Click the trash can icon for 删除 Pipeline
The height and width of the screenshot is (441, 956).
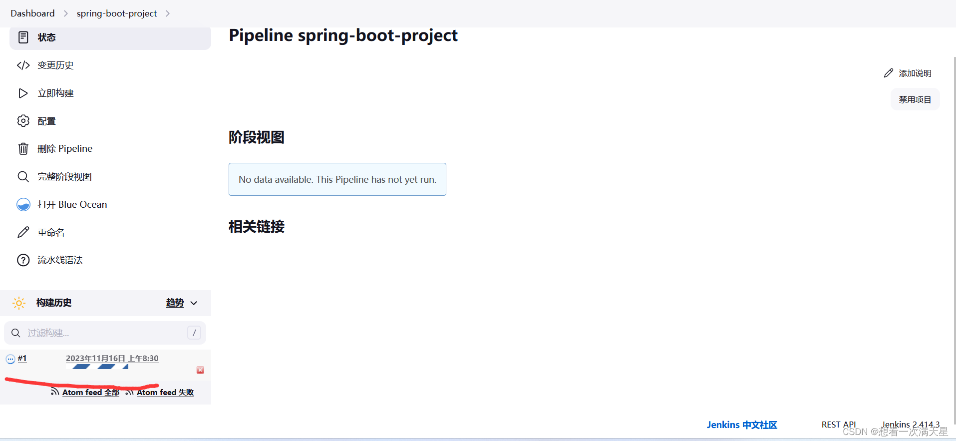tap(23, 149)
